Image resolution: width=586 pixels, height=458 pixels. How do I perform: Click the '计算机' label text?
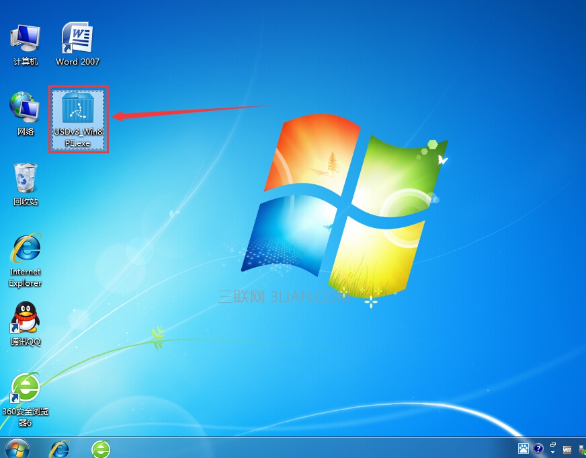click(26, 62)
